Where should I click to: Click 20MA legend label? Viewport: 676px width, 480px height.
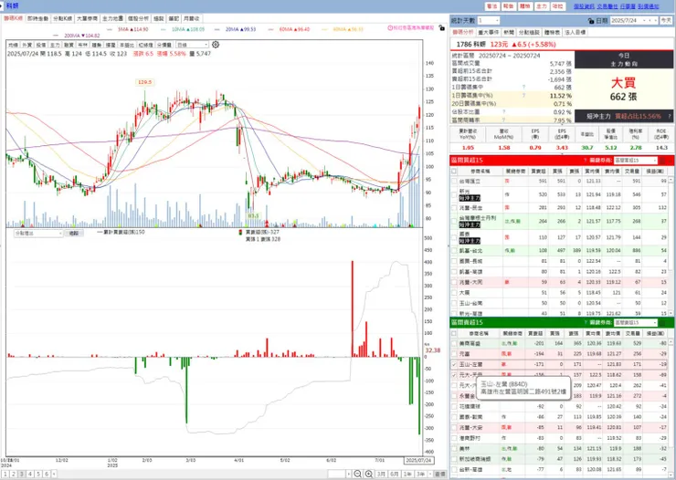pyautogui.click(x=240, y=29)
